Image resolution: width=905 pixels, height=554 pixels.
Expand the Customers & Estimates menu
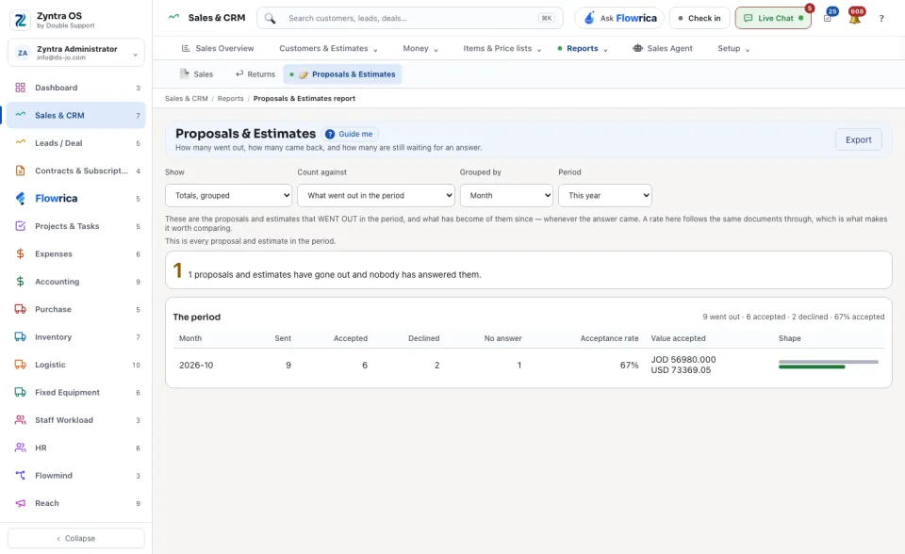(328, 48)
